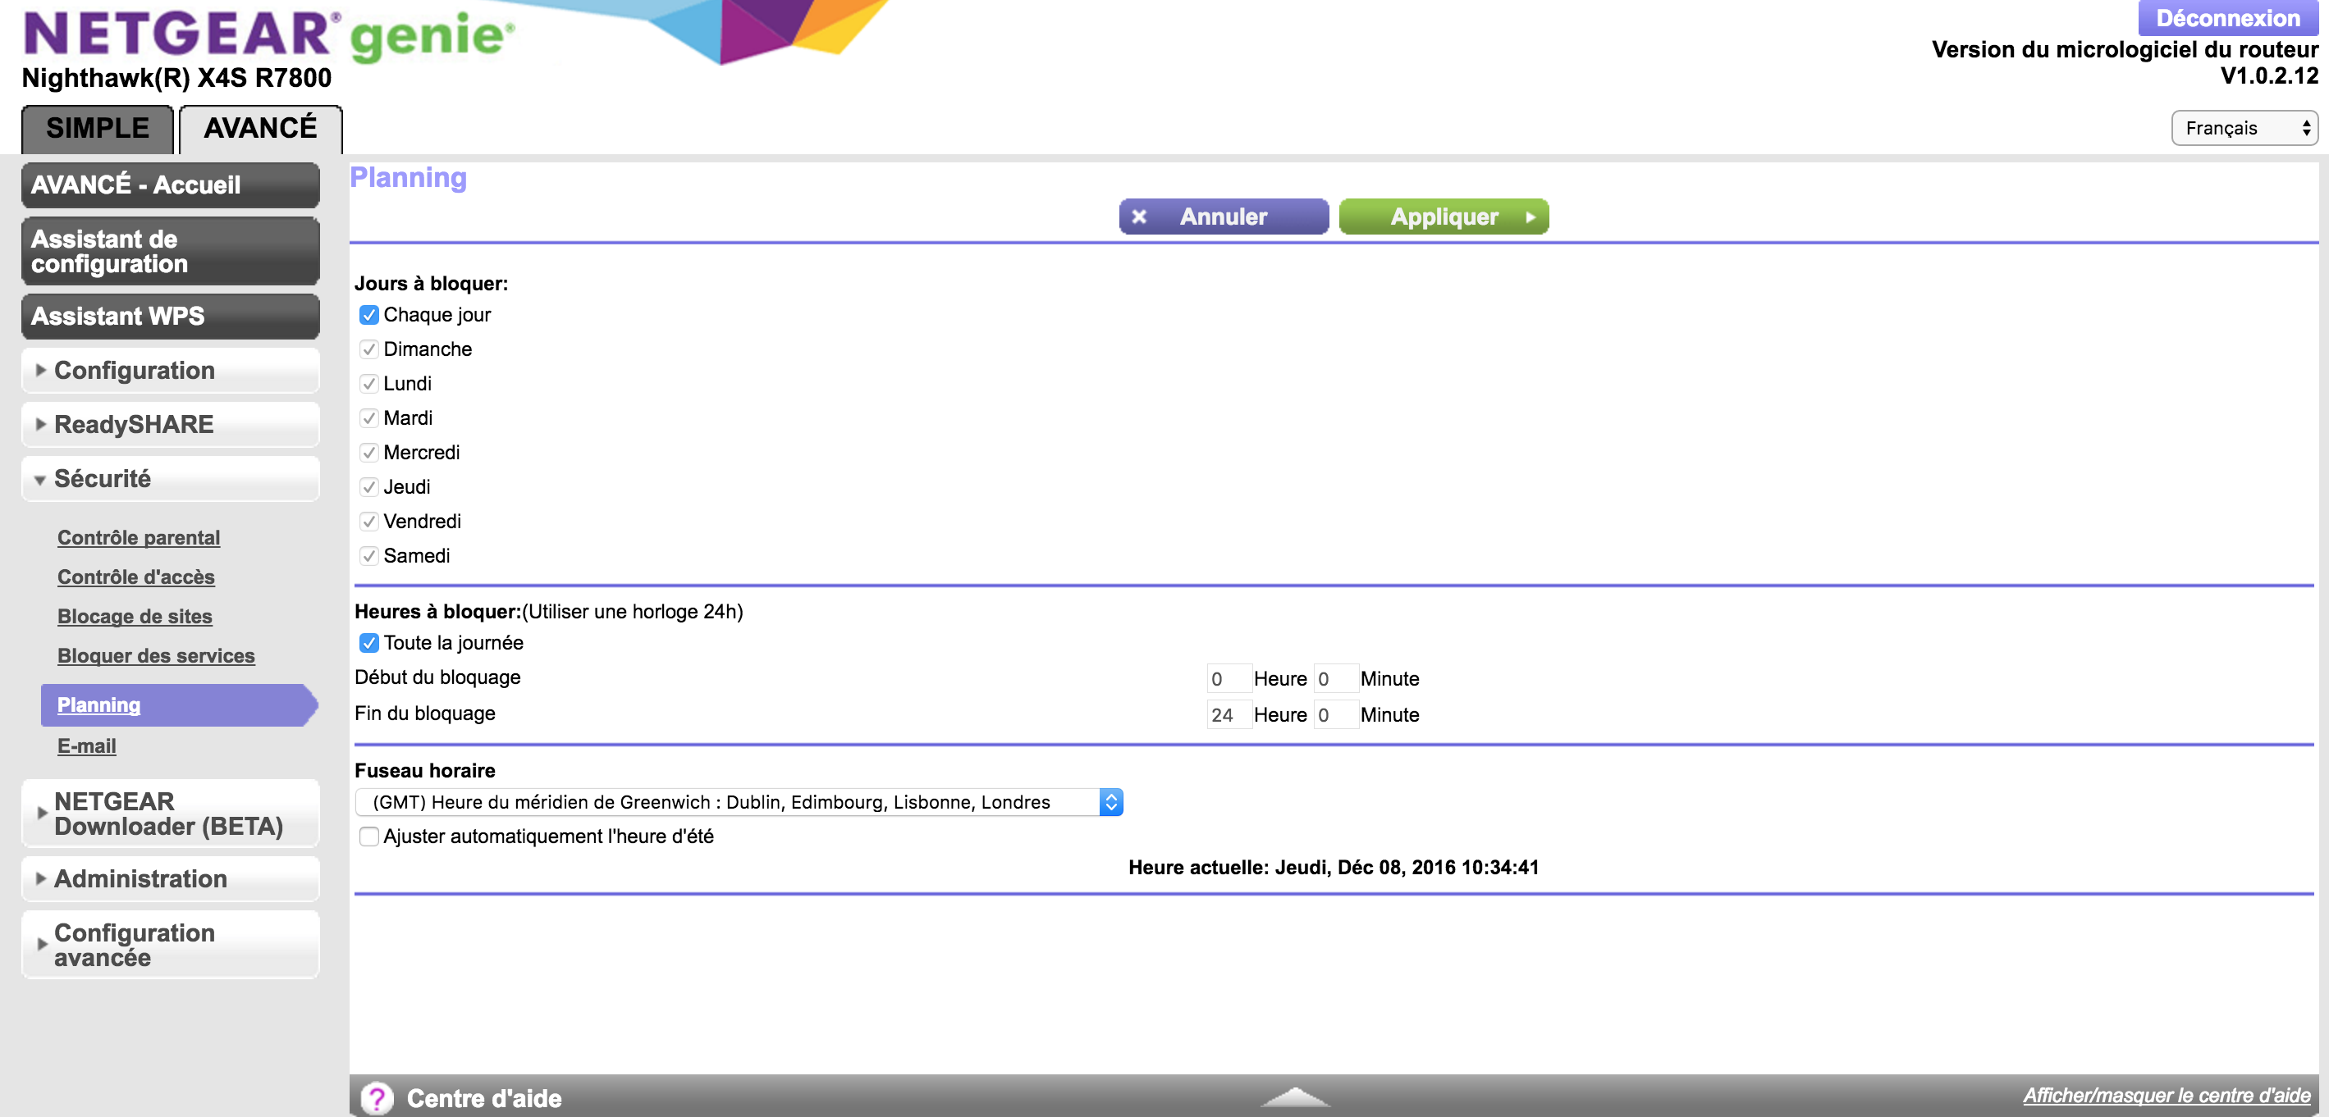Click the Sécurité collapse triangle
This screenshot has width=2329, height=1117.
coord(39,480)
